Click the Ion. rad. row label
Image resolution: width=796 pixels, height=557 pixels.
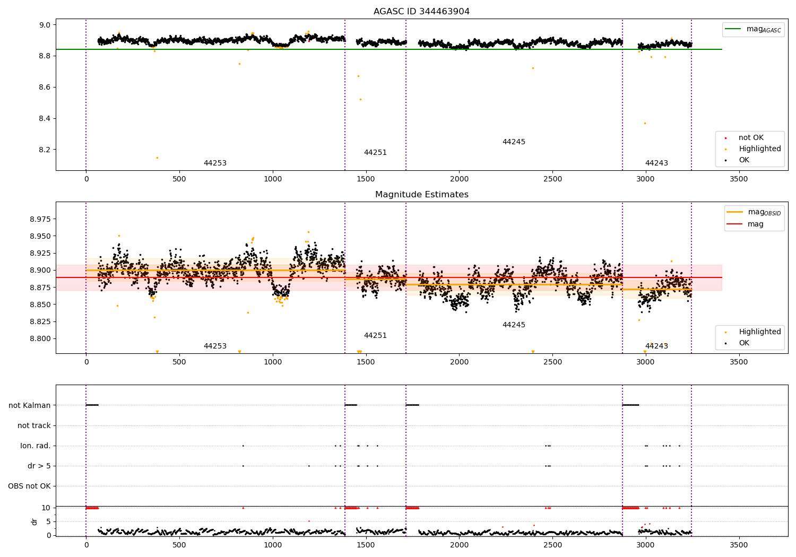pos(36,446)
